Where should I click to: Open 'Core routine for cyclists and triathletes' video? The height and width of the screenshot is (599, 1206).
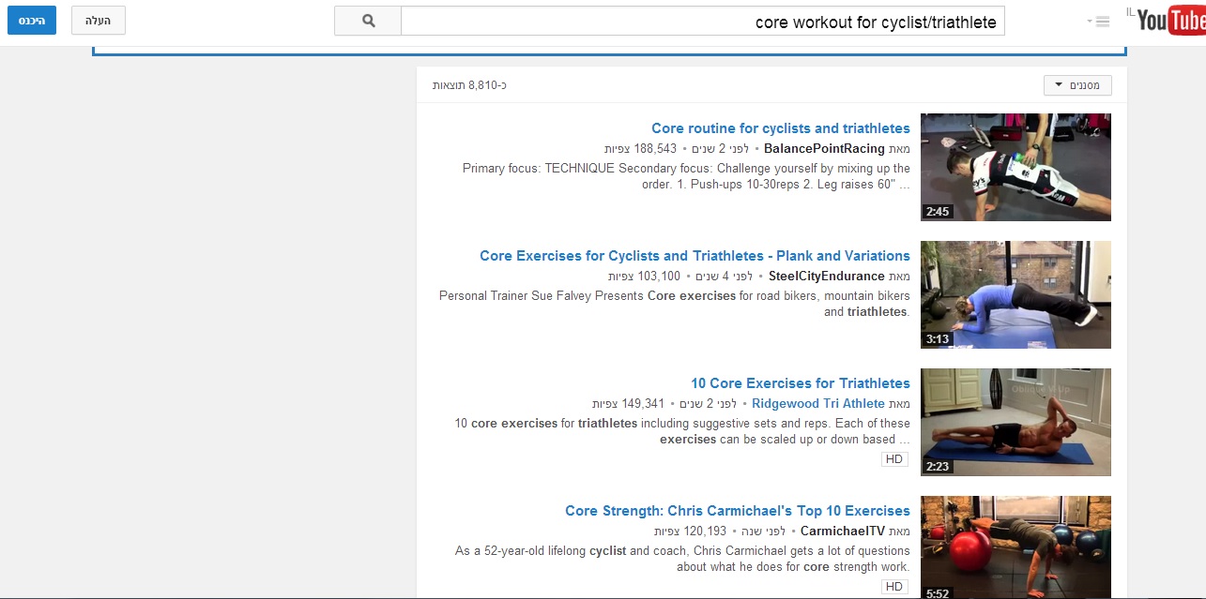[781, 127]
